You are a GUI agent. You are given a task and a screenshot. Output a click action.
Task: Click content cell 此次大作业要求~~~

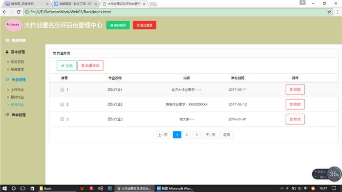(x=187, y=90)
